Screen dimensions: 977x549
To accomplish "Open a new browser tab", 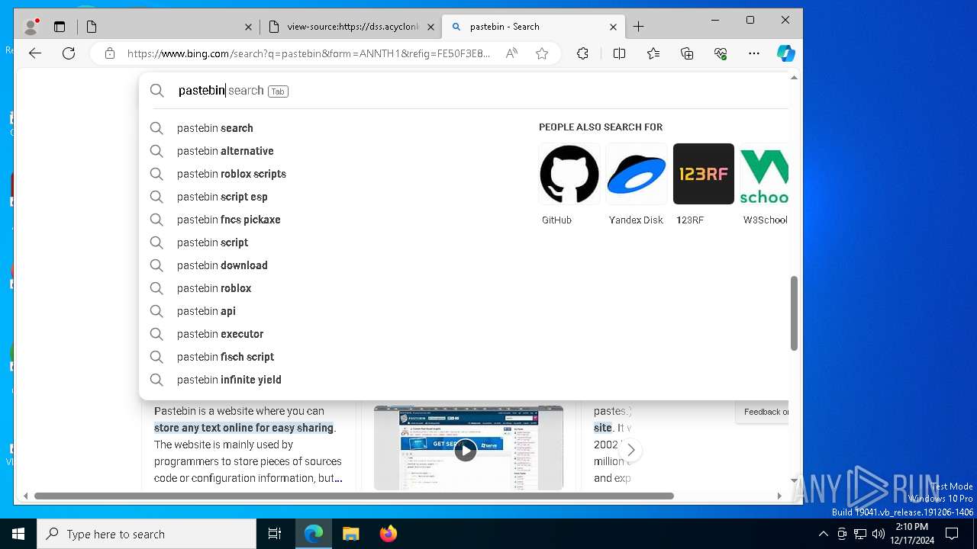I will click(639, 27).
